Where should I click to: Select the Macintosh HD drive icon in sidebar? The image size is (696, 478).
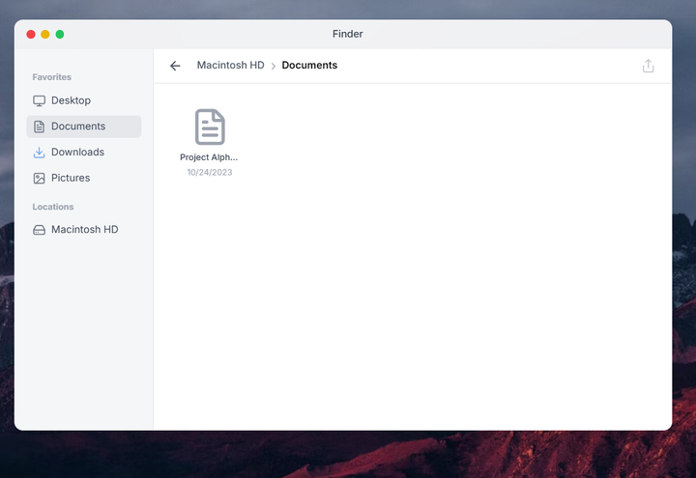[x=39, y=230]
